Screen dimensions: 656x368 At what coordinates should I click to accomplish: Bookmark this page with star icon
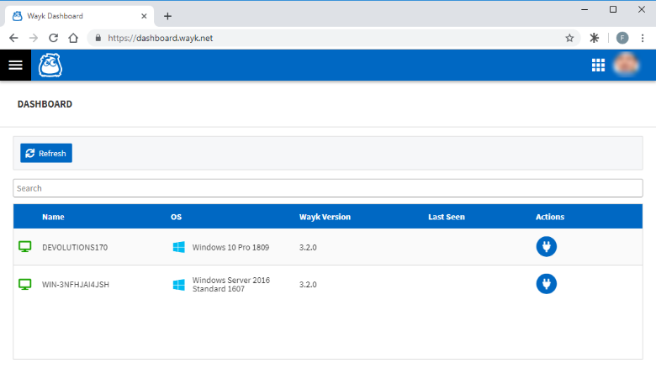569,38
